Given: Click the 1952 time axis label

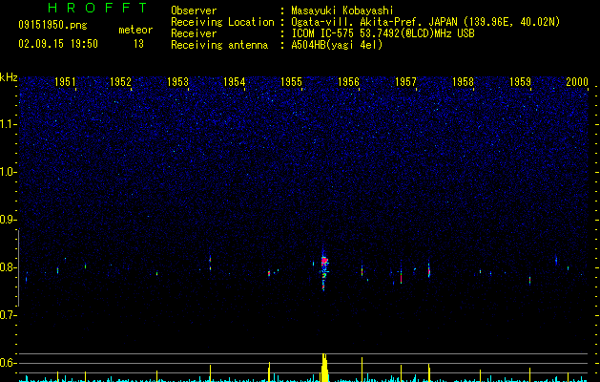Looking at the screenshot, I should pos(120,82).
